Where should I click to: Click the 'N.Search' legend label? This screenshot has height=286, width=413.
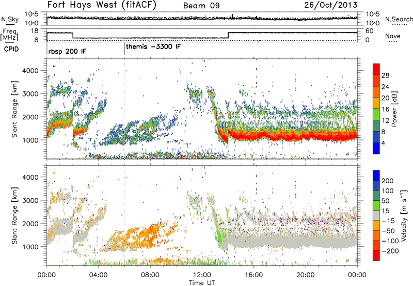pos(399,19)
